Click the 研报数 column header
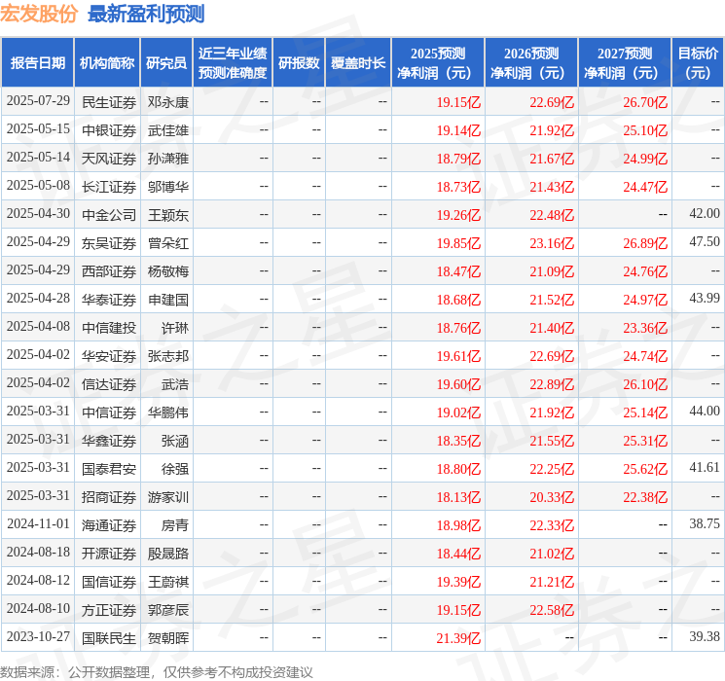This screenshot has width=725, height=681. (x=299, y=63)
